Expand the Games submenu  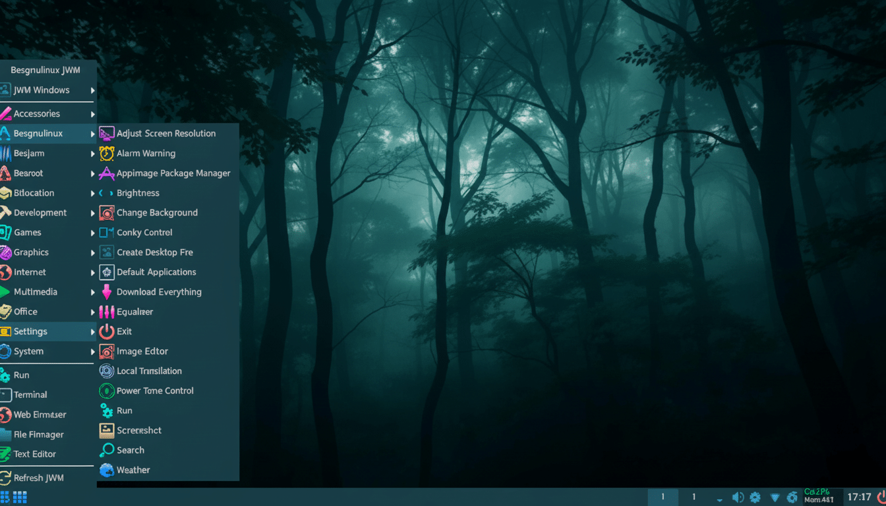point(92,232)
